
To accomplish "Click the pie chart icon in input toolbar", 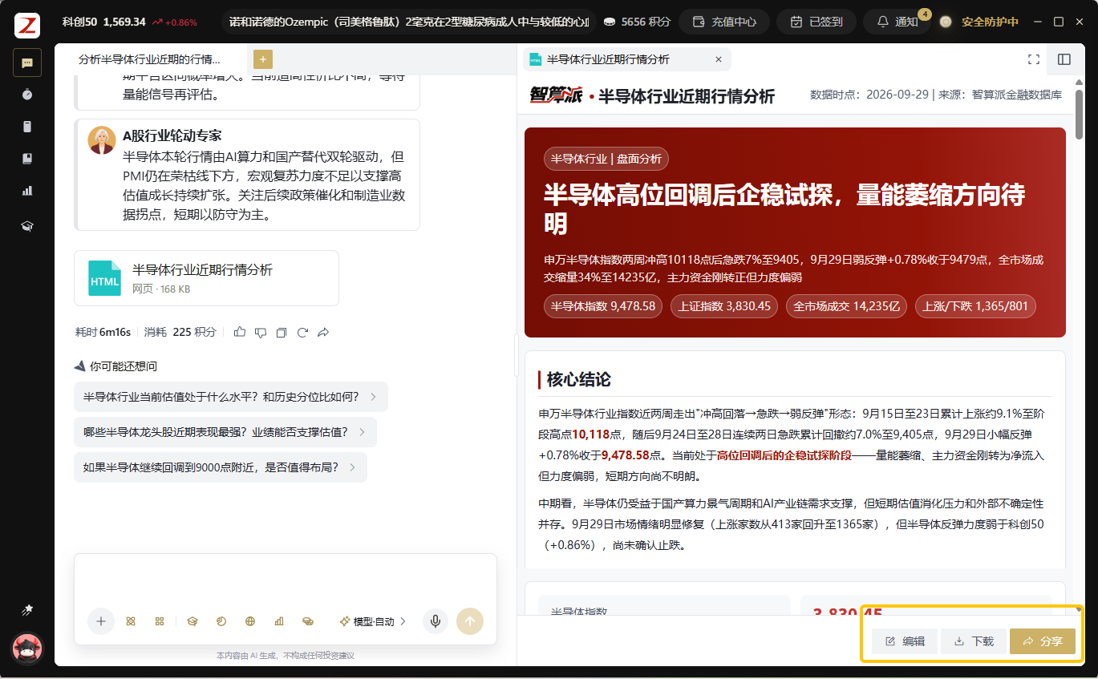I will (x=221, y=621).
